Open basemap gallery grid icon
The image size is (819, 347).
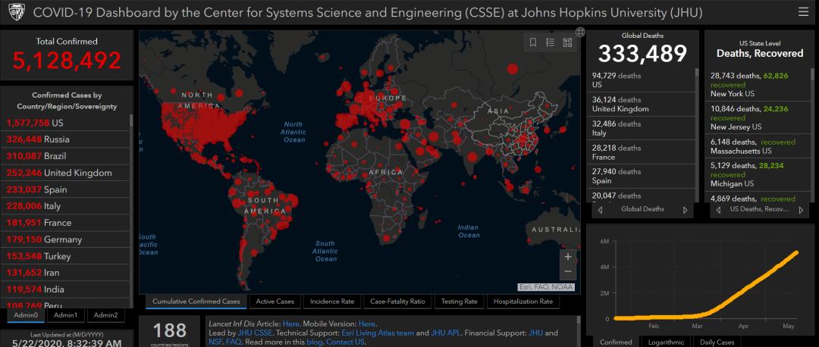tap(567, 42)
